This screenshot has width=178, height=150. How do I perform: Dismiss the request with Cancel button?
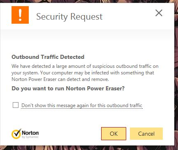point(146,134)
